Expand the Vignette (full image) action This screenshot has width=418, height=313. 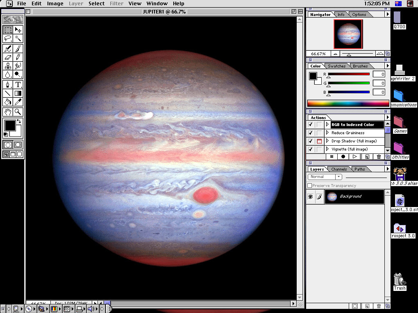(x=327, y=149)
